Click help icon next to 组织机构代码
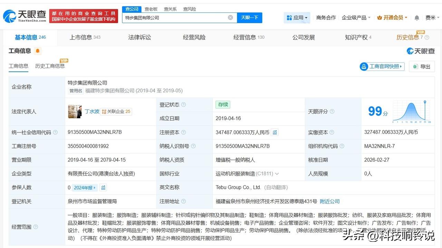The image size is (442, 248). click(x=342, y=146)
